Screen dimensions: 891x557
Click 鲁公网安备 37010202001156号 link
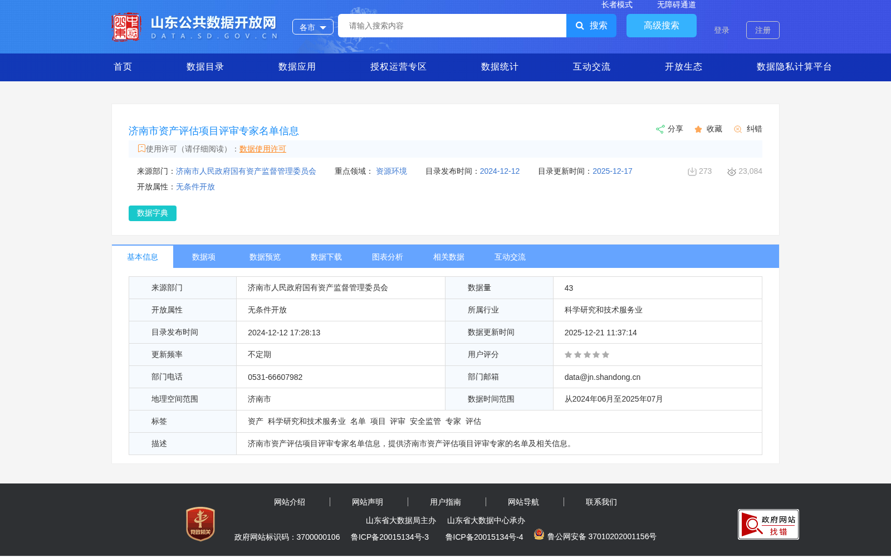602,537
